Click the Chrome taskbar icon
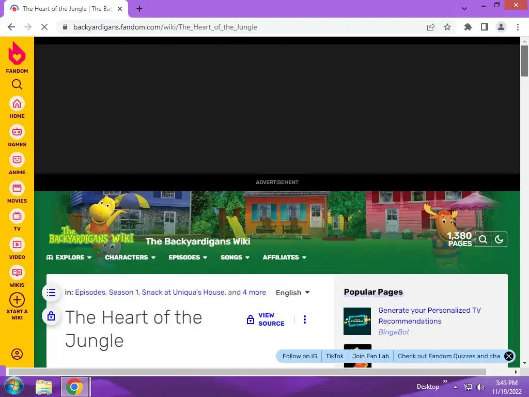 (75, 387)
